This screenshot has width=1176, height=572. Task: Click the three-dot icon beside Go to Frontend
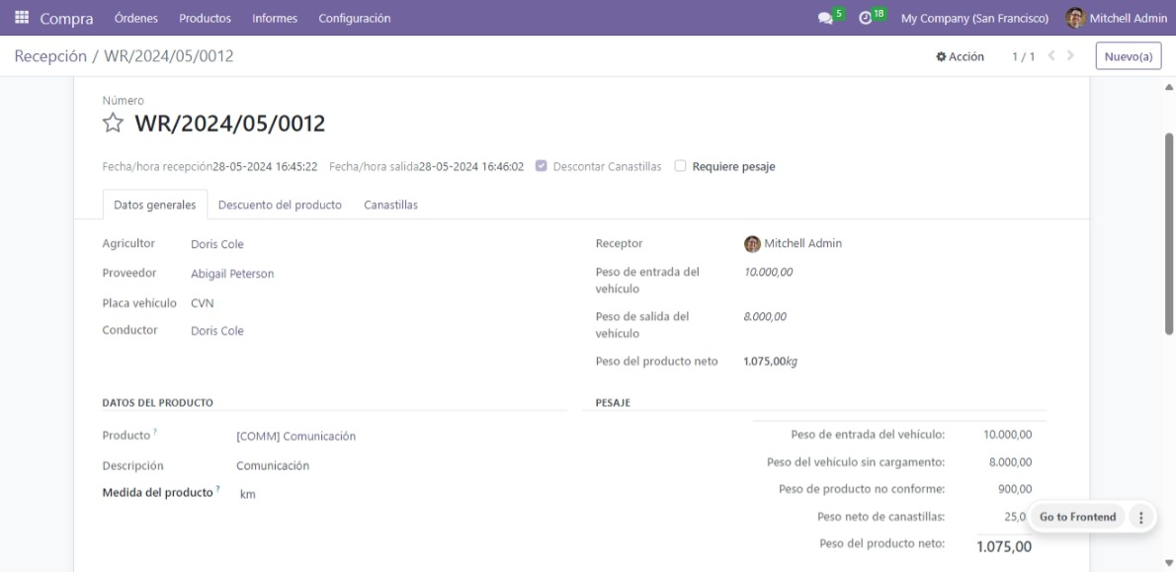tap(1140, 517)
